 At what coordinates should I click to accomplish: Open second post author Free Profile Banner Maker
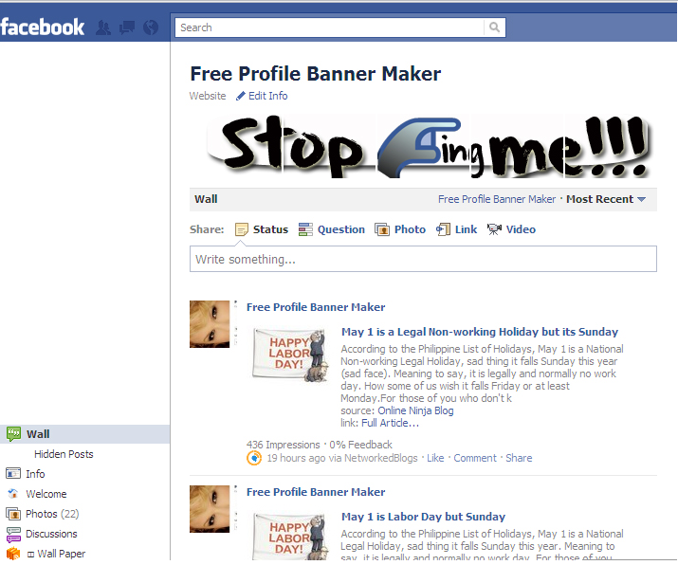[316, 492]
